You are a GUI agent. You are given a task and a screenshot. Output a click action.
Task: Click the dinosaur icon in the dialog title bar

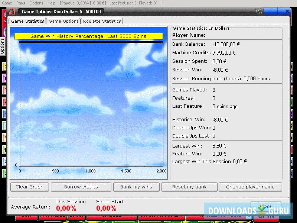tap(12, 12)
